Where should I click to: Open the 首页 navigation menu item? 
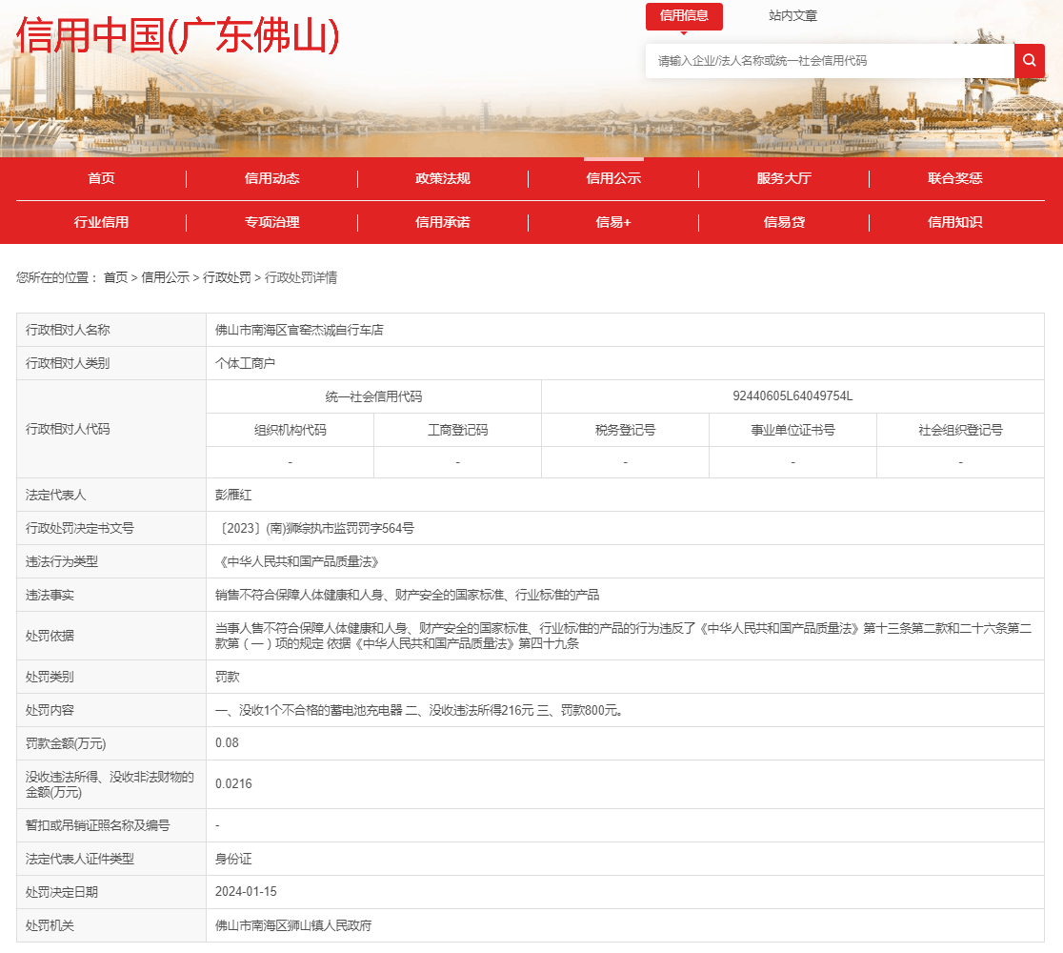click(x=101, y=178)
